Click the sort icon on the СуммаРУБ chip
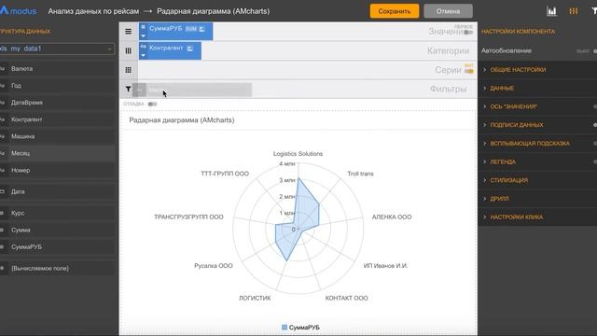 (x=201, y=29)
